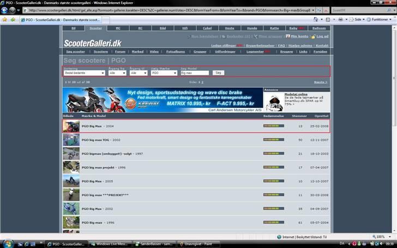Open the PGO bigmax (ombygget!) -solgt listing

[x=106, y=154]
